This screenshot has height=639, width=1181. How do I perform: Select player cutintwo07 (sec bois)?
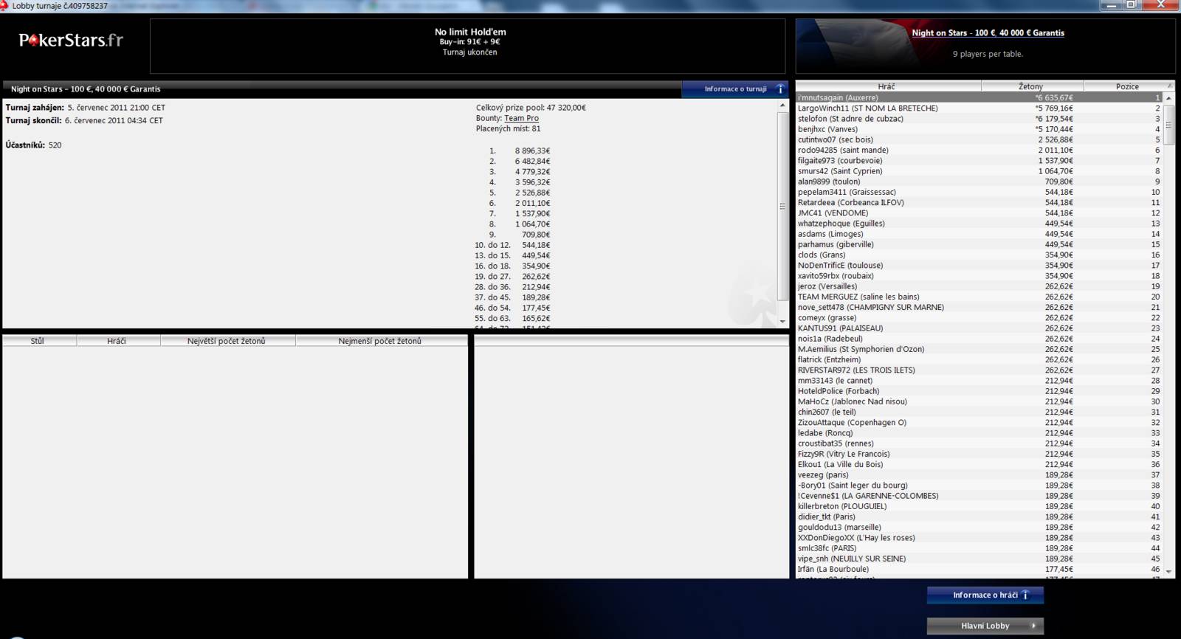coord(979,139)
